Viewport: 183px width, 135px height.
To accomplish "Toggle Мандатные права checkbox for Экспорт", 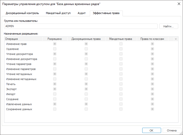I will click(121, 89).
